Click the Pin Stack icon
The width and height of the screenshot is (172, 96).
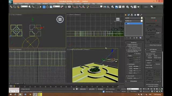127,38
